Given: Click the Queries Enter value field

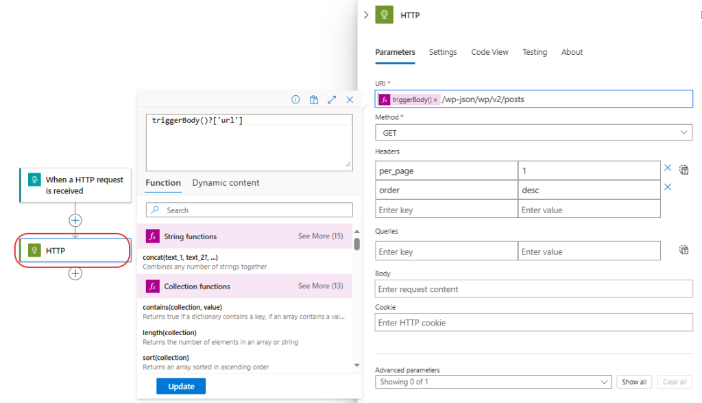Looking at the screenshot, I should pos(589,252).
